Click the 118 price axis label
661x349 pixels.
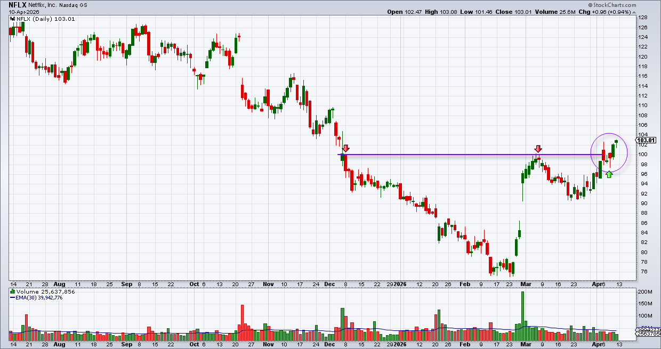pos(643,67)
